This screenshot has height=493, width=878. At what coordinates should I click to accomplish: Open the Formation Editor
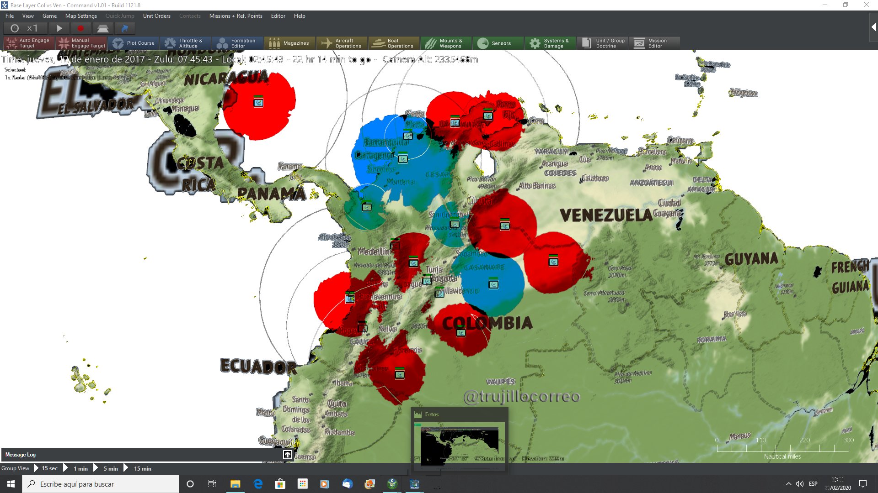tap(238, 43)
